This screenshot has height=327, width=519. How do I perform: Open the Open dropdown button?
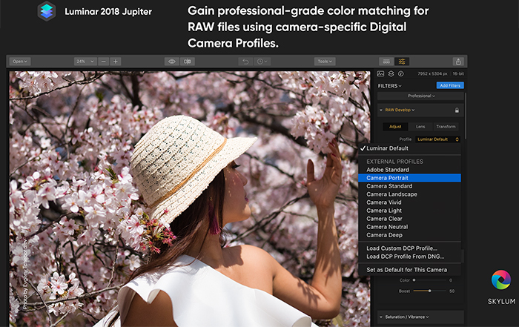pyautogui.click(x=20, y=62)
